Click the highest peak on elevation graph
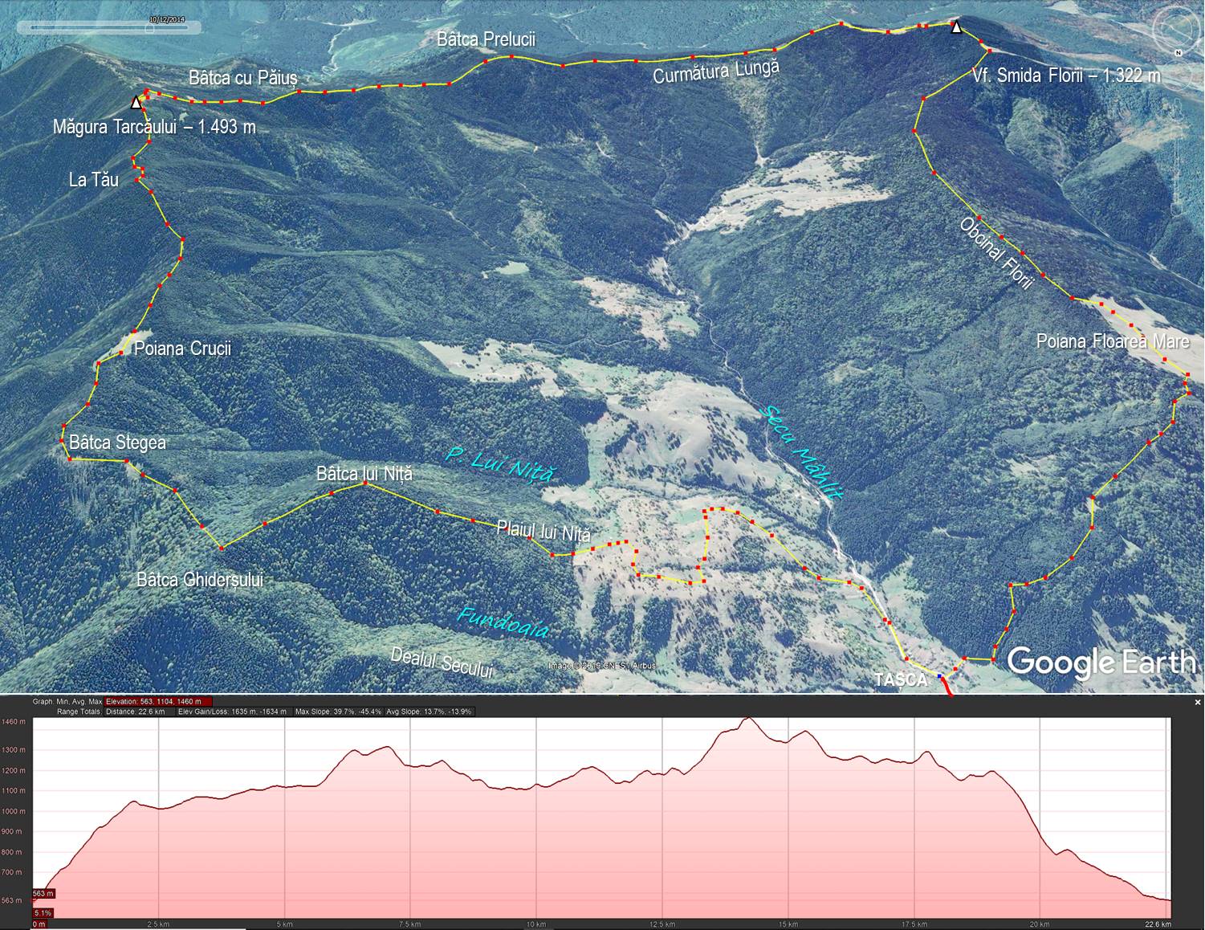This screenshot has height=930, width=1205. click(x=748, y=719)
